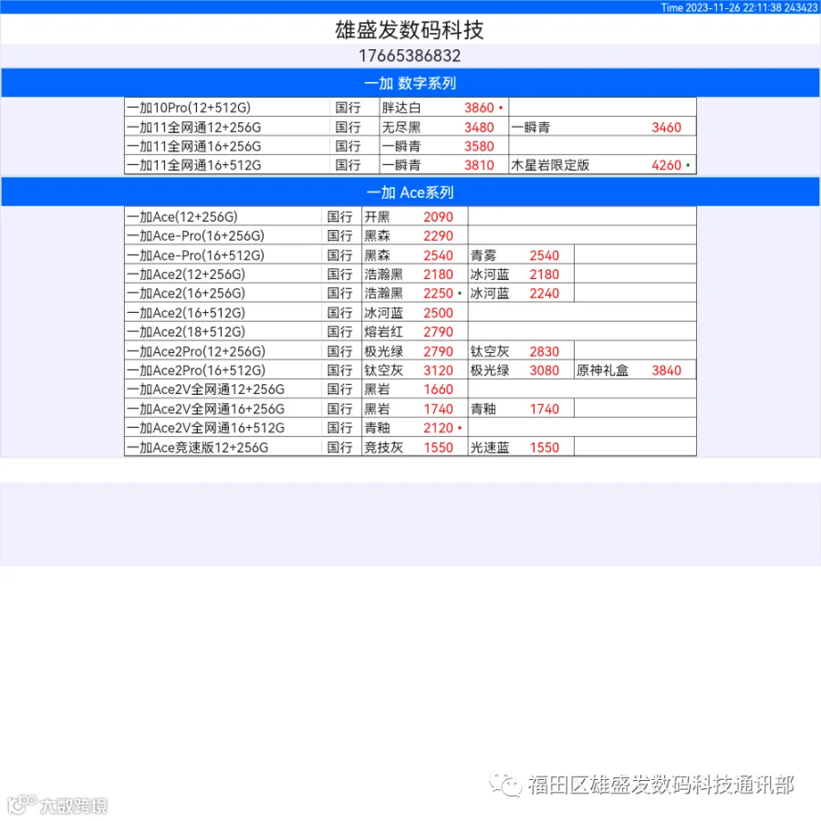Click the title 雄盛发数码科技

tap(410, 30)
